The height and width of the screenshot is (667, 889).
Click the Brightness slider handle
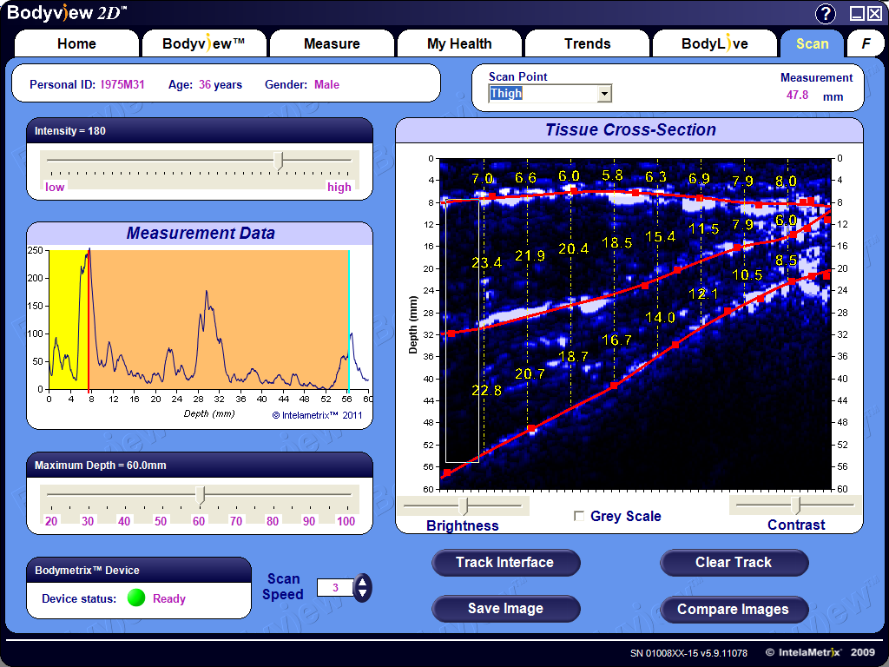coord(464,506)
